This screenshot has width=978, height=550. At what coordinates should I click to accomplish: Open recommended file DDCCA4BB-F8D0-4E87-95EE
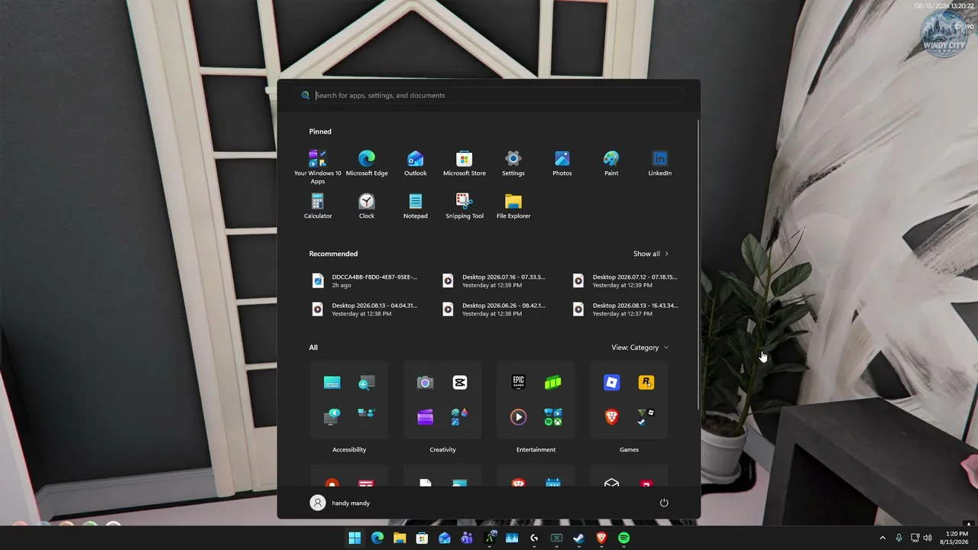pyautogui.click(x=365, y=281)
